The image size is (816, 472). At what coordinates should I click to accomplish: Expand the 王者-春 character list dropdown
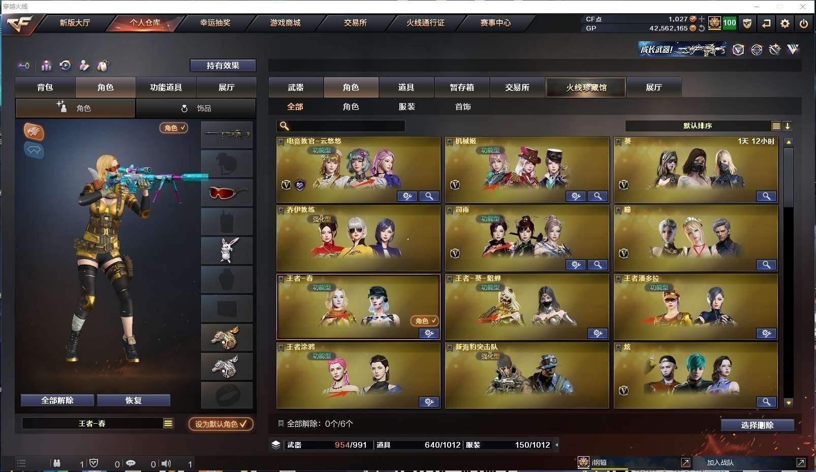pyautogui.click(x=168, y=423)
